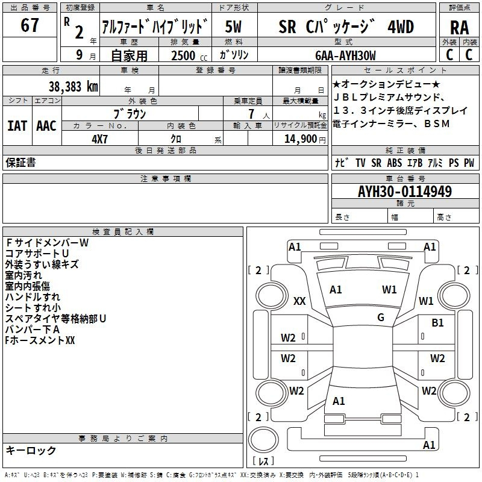
Task: Select the ABS equipment label
Action: click(394, 163)
